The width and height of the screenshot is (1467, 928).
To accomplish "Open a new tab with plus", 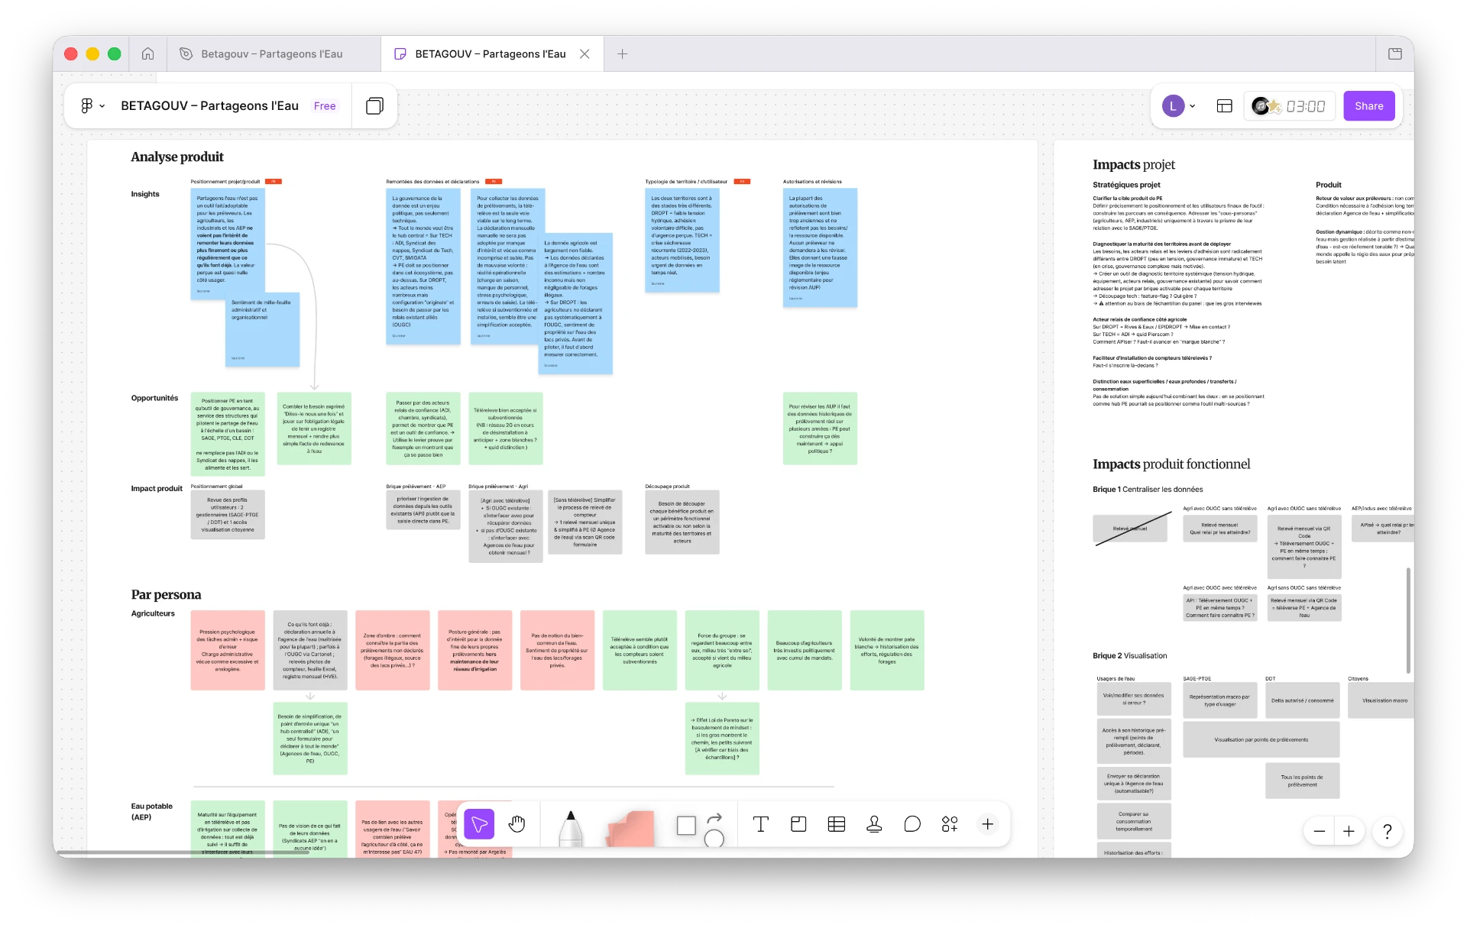I will (623, 53).
